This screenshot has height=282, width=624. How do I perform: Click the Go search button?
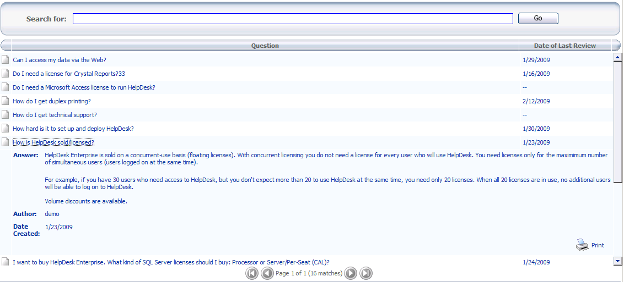click(x=538, y=18)
